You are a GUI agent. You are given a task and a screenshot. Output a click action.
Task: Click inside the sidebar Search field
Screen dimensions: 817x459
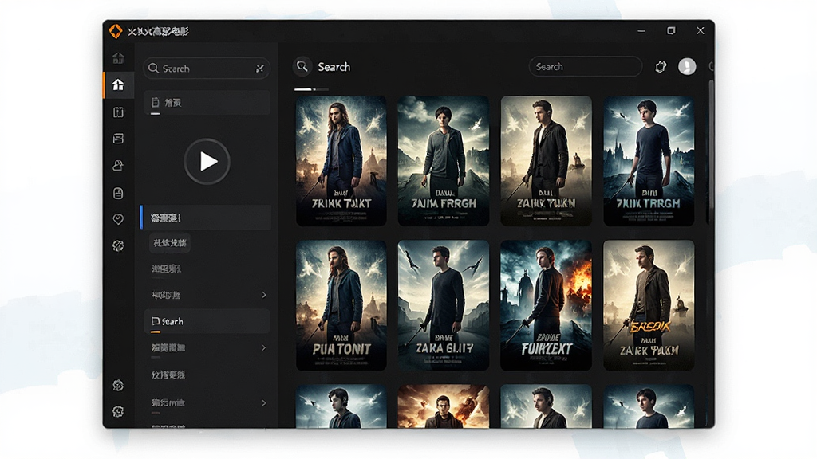coord(207,69)
